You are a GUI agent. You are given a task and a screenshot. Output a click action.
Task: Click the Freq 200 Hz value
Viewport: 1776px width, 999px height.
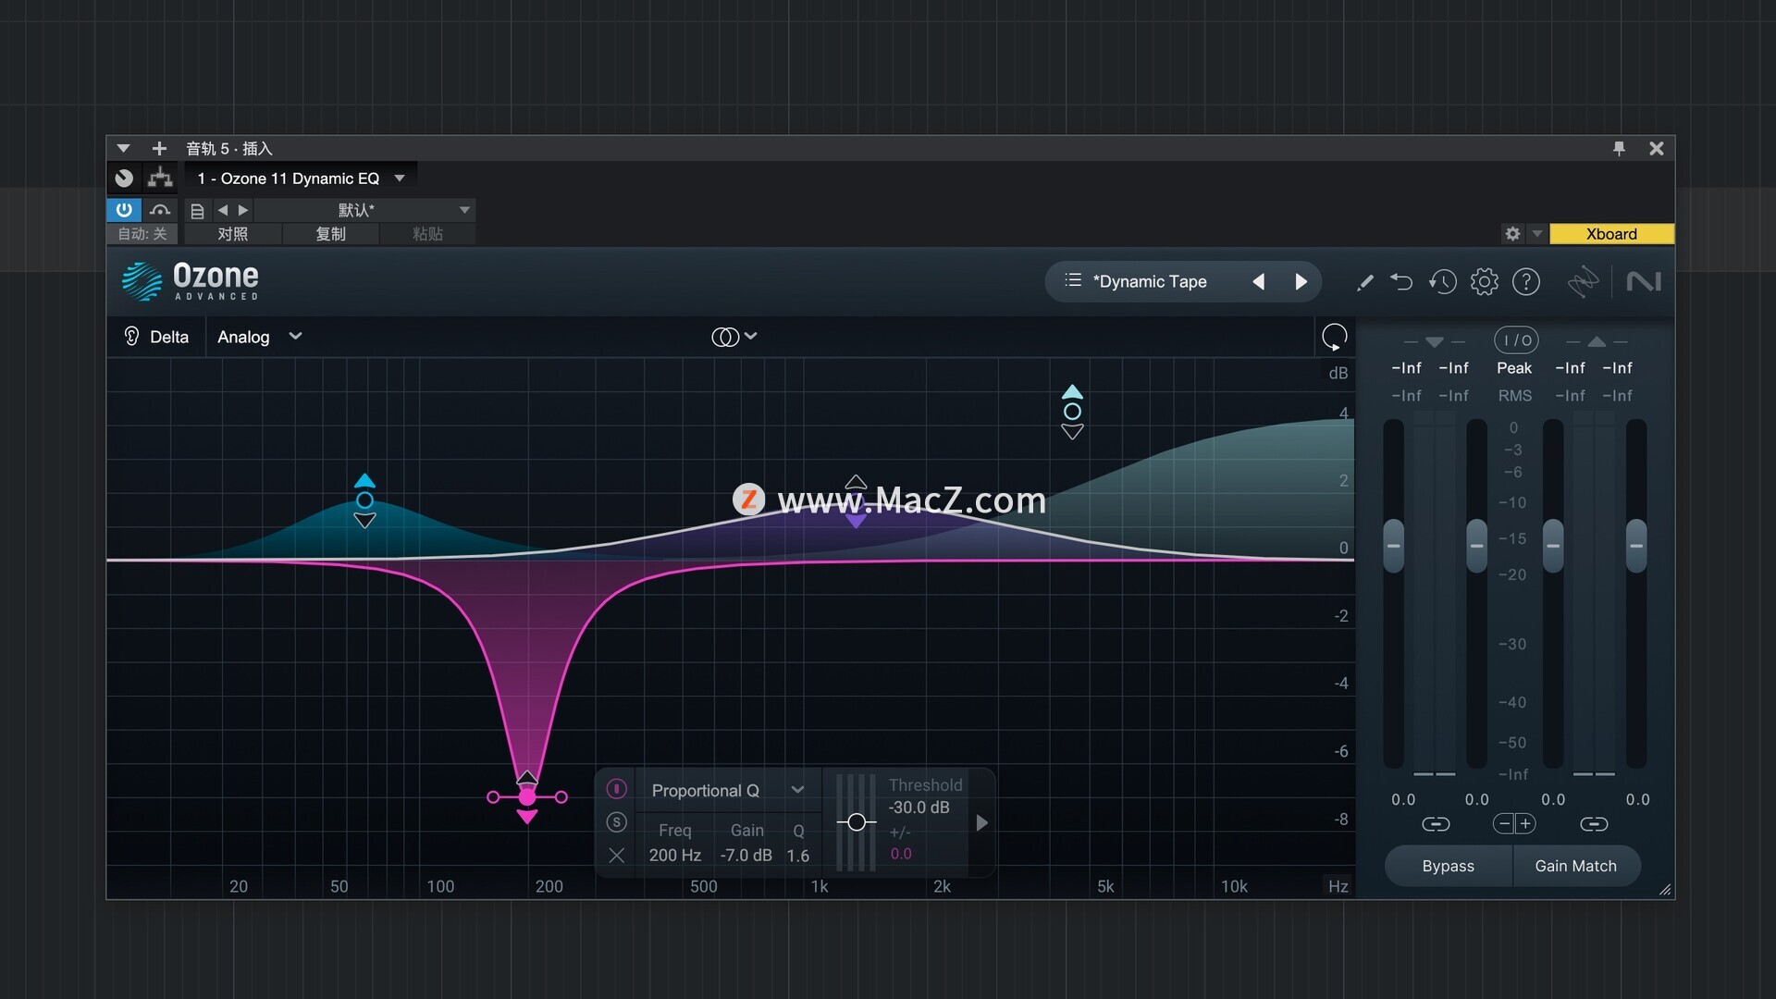[675, 856]
